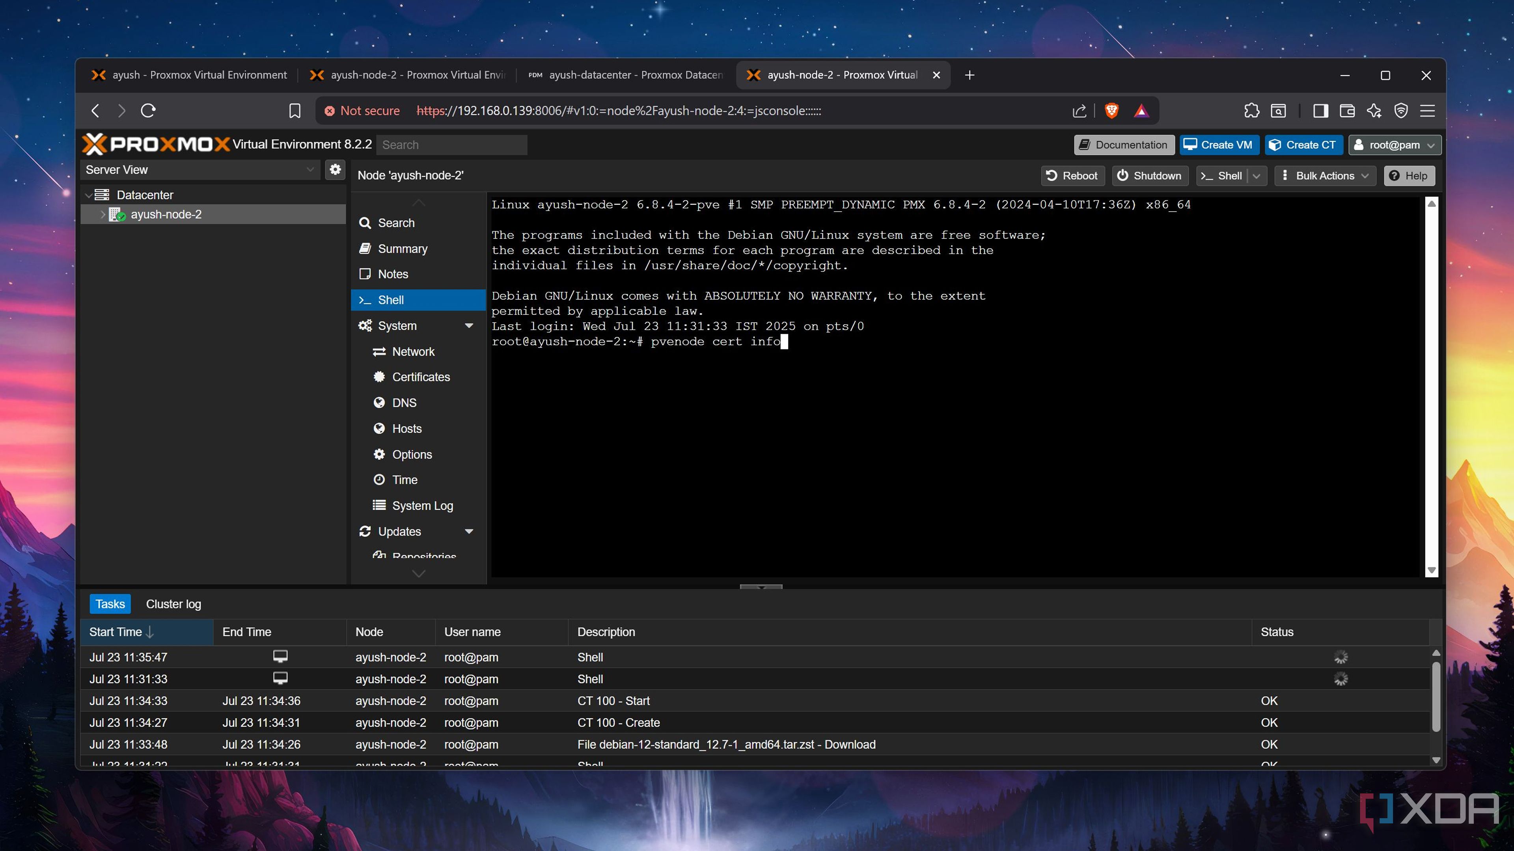Open the browser extensions puzzle icon
Viewport: 1514px width, 851px height.
pyautogui.click(x=1251, y=110)
